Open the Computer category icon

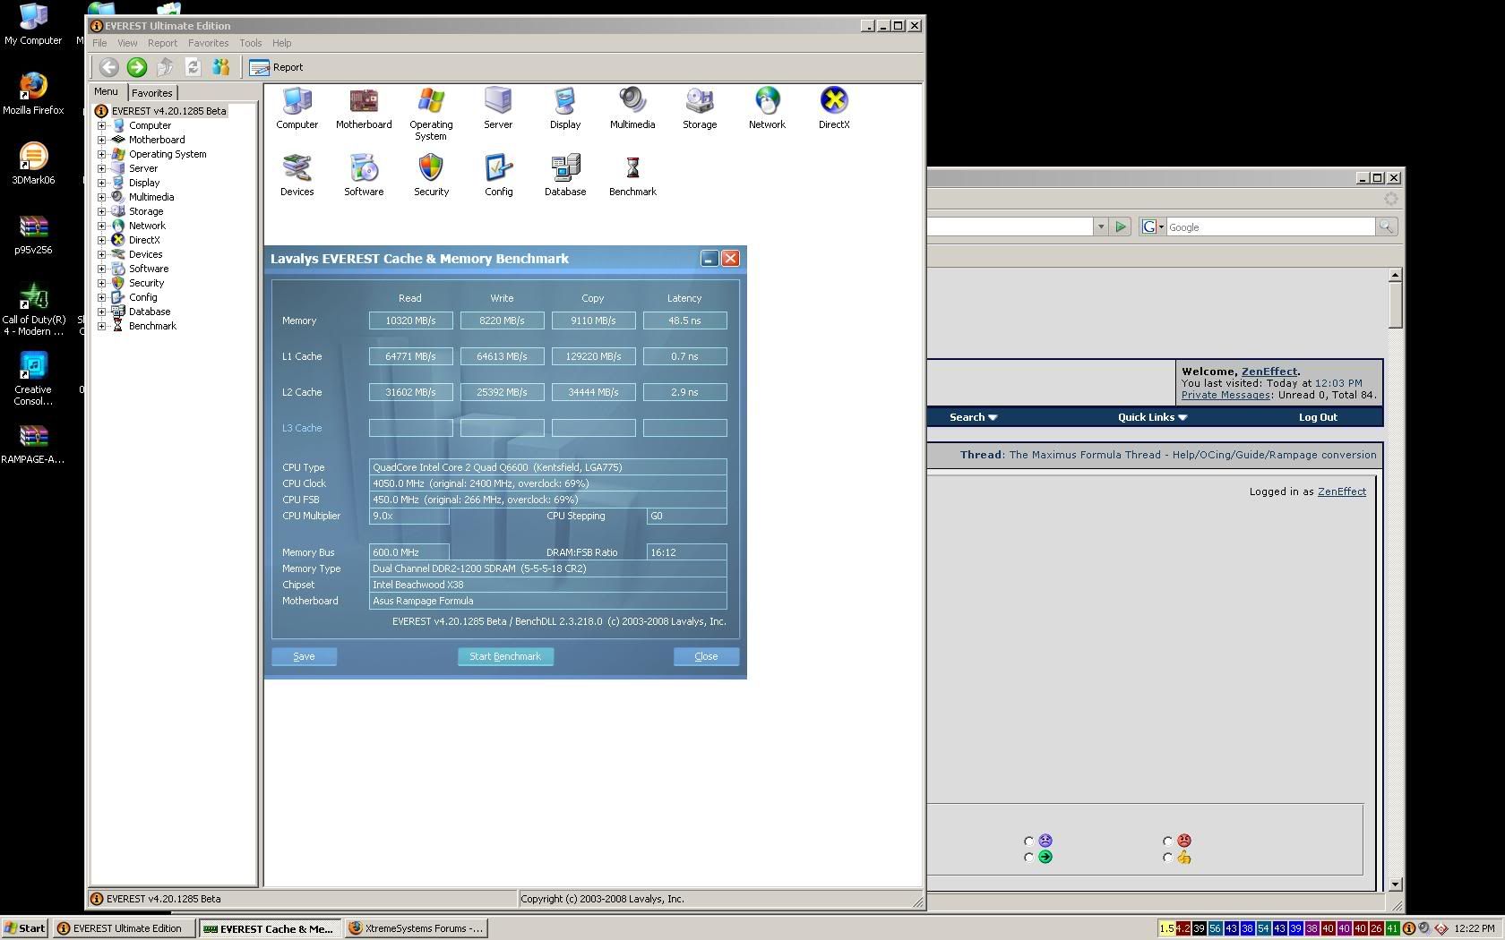coord(297,108)
